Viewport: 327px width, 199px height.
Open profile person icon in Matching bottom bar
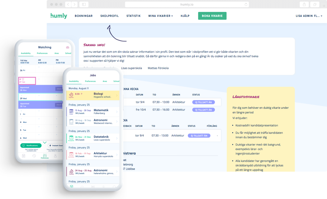coord(55,156)
